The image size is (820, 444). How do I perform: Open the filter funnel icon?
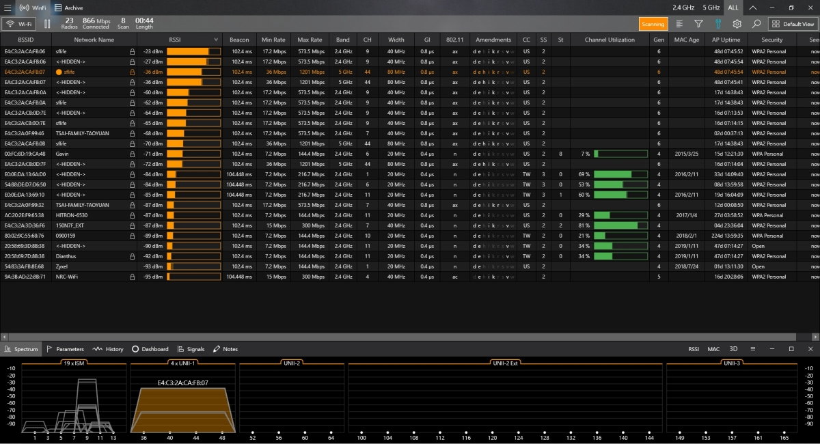[698, 24]
